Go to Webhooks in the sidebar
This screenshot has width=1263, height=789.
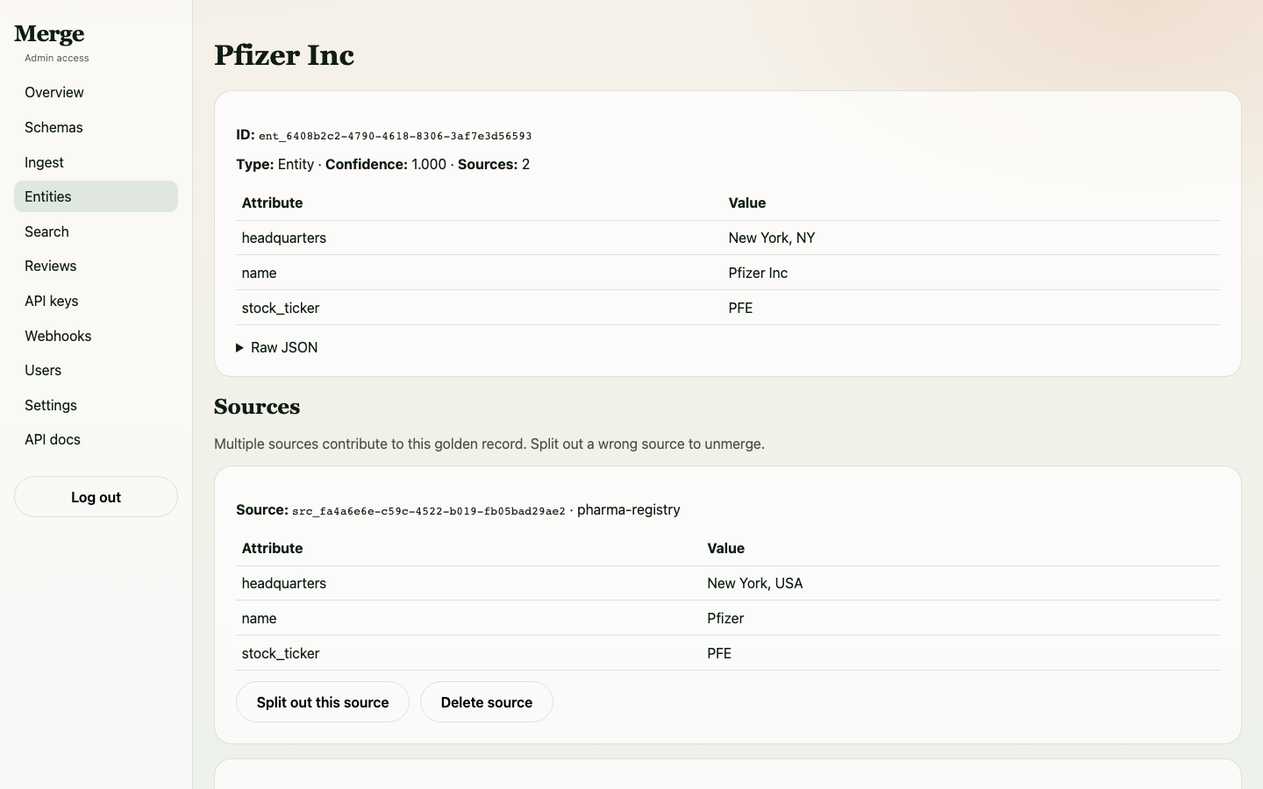[96, 336]
